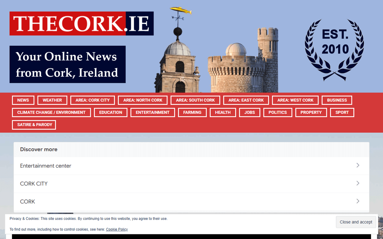The height and width of the screenshot is (239, 383).
Task: Go to the WEATHER section
Action: pyautogui.click(x=52, y=100)
